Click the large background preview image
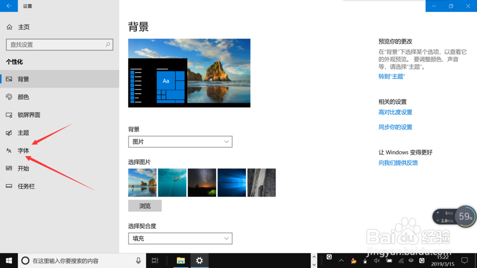Screen dimensions: 477x268 189,73
